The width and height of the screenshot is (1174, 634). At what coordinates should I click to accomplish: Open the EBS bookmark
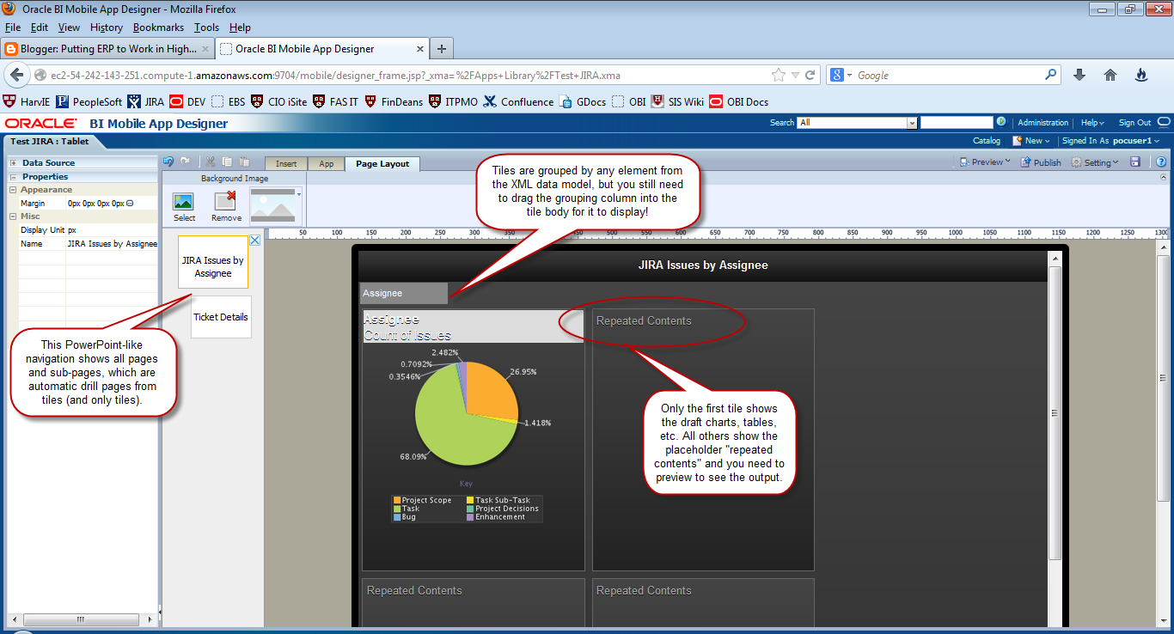click(229, 101)
